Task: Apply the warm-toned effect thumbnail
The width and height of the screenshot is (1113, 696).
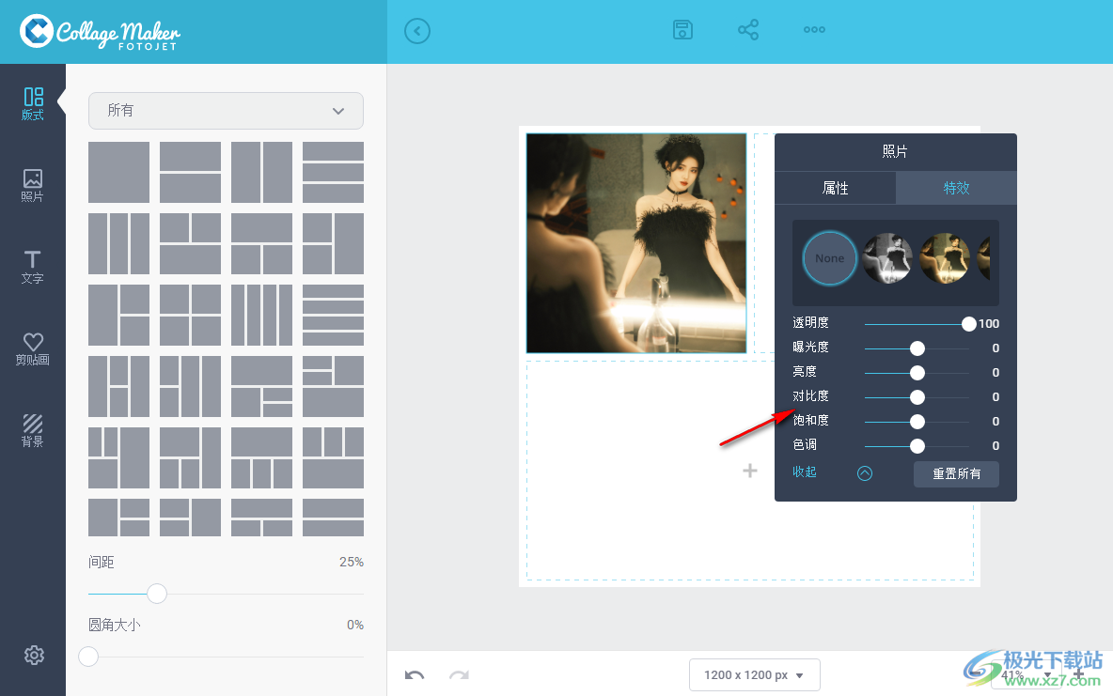Action: pyautogui.click(x=945, y=258)
